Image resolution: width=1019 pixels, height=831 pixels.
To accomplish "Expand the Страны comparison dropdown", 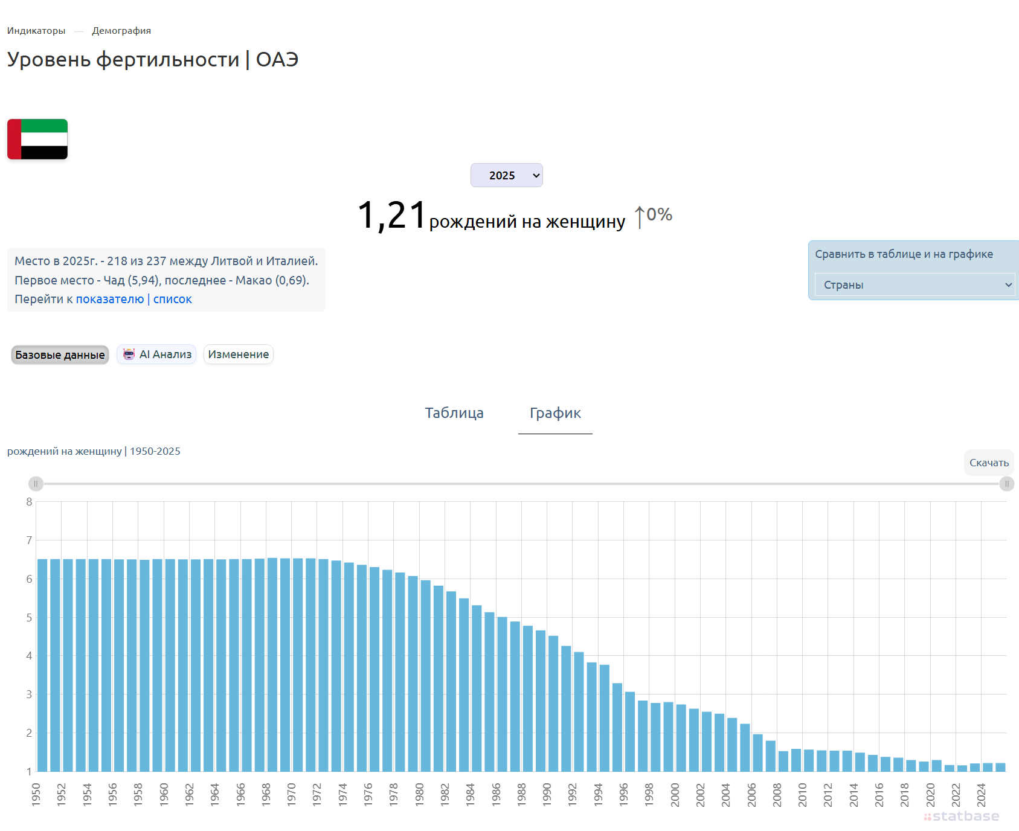I will tap(915, 284).
